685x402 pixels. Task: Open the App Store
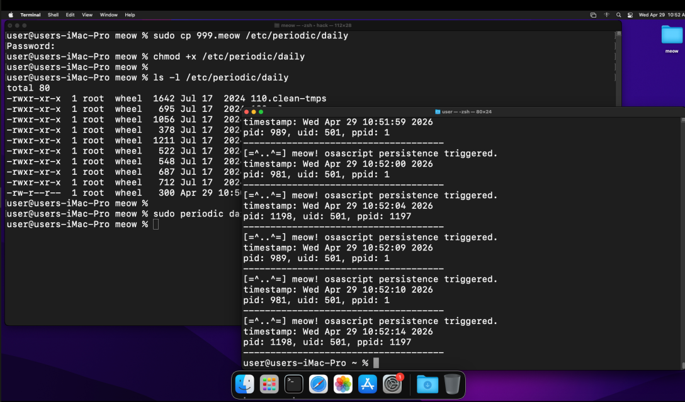(x=367, y=384)
